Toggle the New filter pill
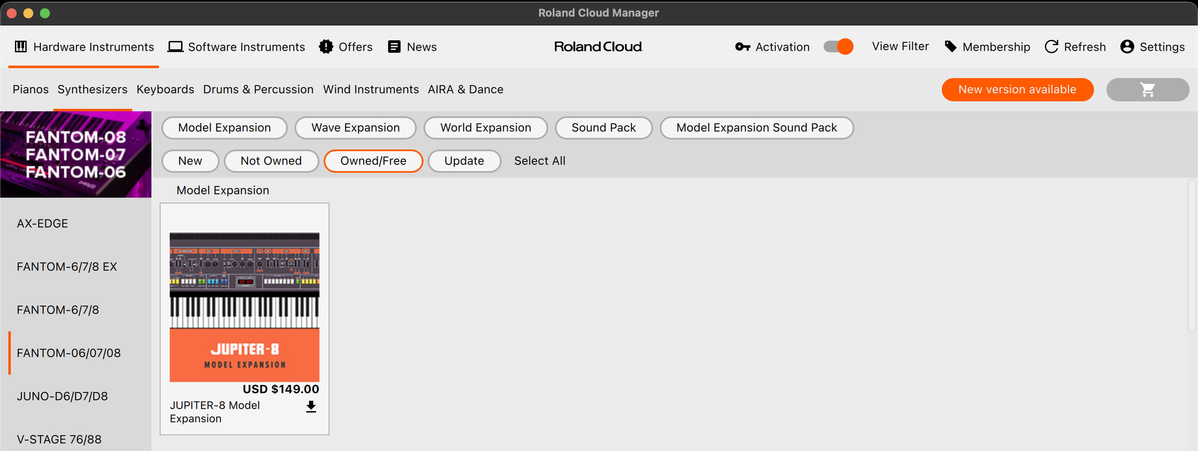Screen dimensions: 1198x451 [x=190, y=161]
